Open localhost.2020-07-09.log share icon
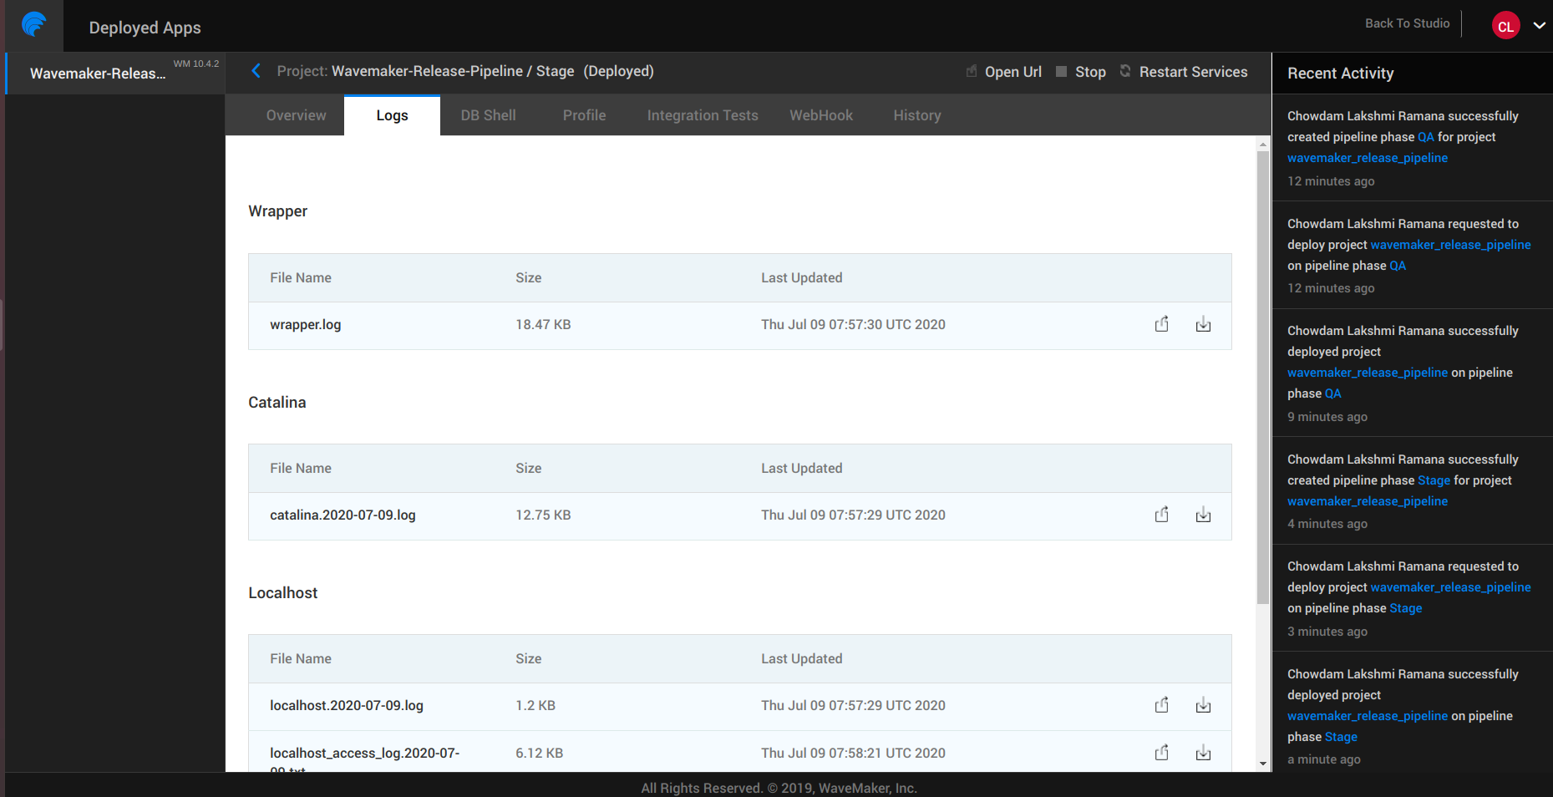Image resolution: width=1553 pixels, height=797 pixels. (1161, 705)
